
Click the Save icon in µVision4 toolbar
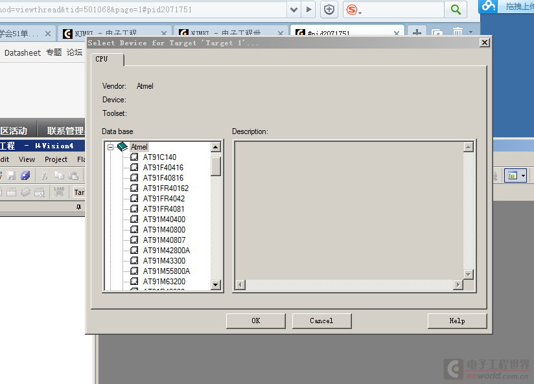point(12,175)
